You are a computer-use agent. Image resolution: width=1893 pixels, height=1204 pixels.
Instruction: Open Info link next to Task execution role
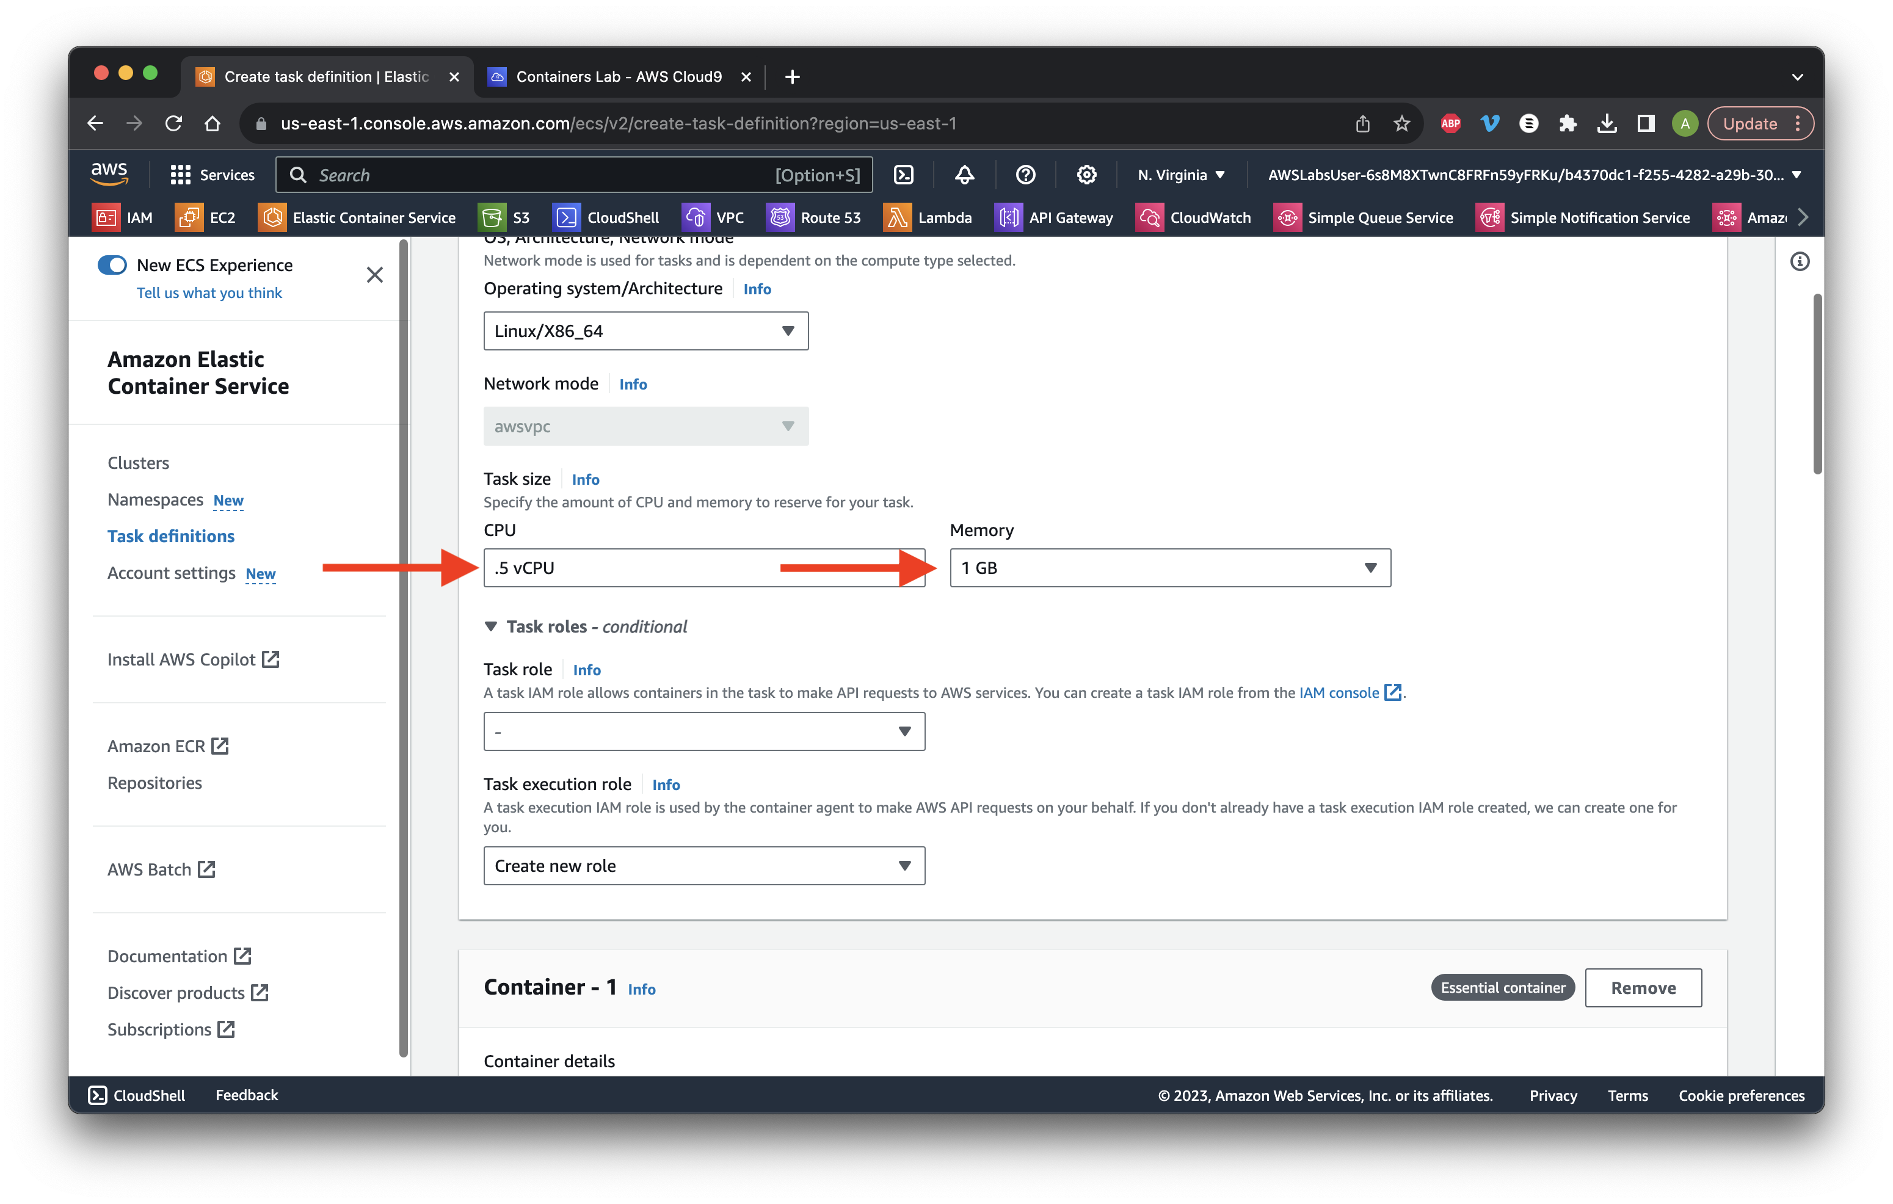tap(666, 785)
